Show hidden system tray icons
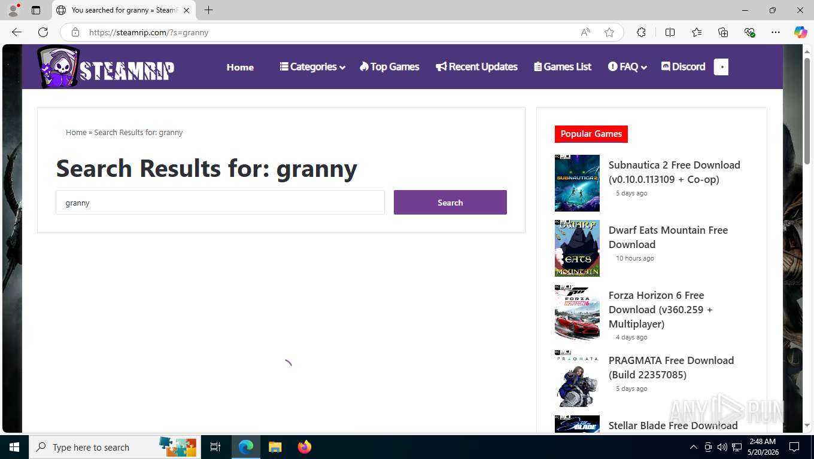This screenshot has height=459, width=814. (x=694, y=447)
